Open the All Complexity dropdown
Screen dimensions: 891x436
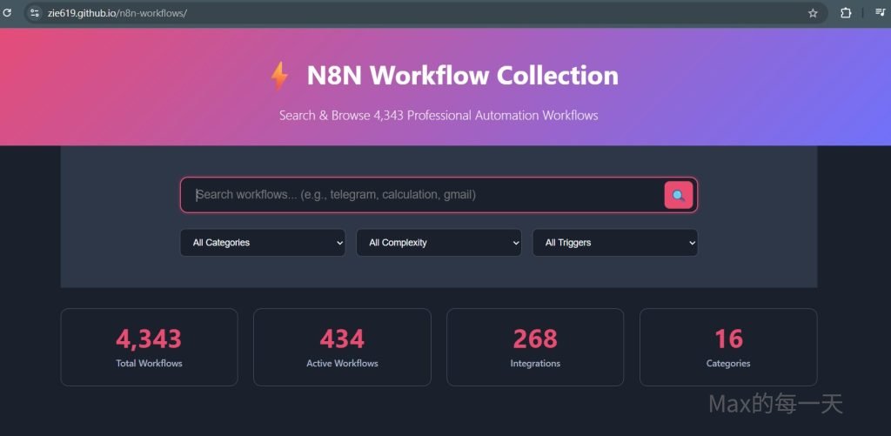click(x=439, y=243)
